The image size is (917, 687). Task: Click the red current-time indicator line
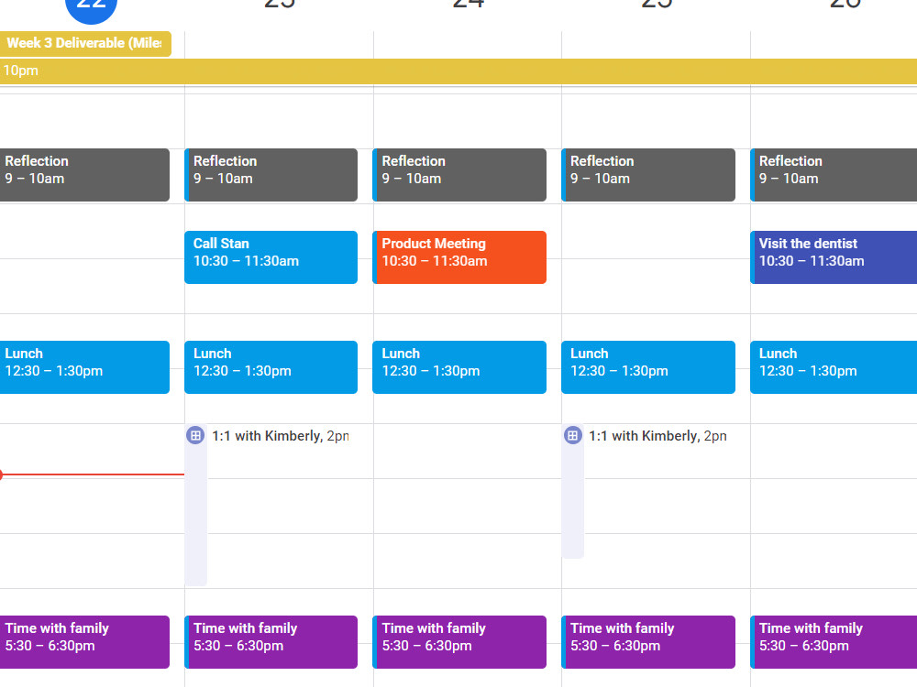coord(93,474)
